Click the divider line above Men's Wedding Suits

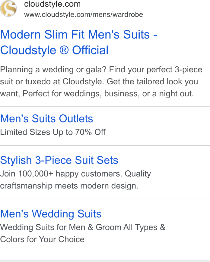point(105,199)
